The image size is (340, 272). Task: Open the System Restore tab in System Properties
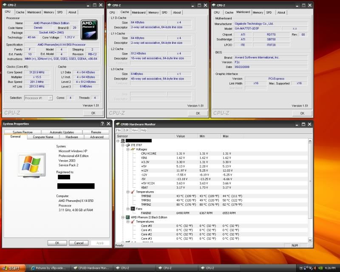[23, 132]
